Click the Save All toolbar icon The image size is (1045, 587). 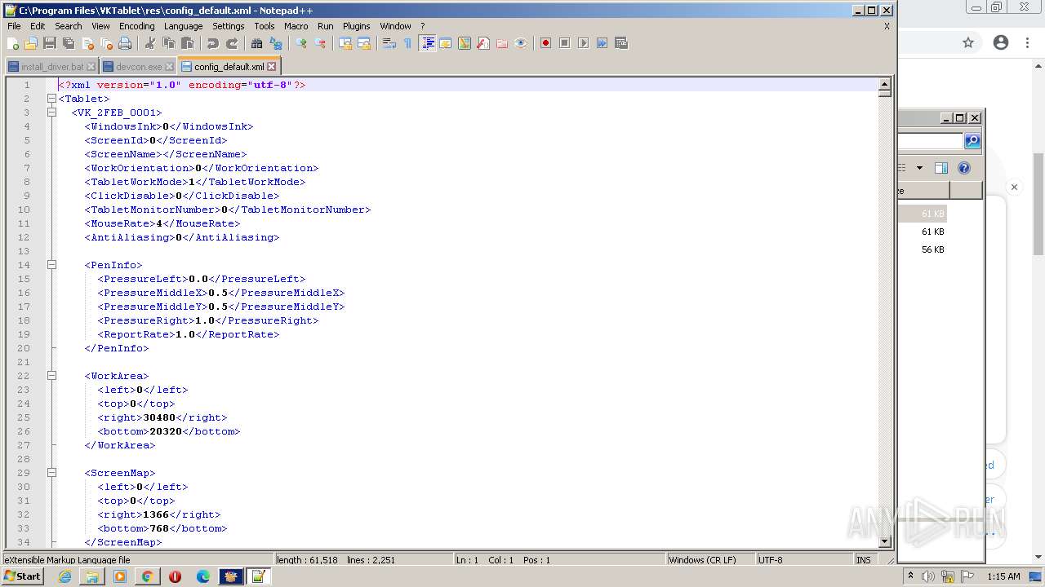coord(69,43)
